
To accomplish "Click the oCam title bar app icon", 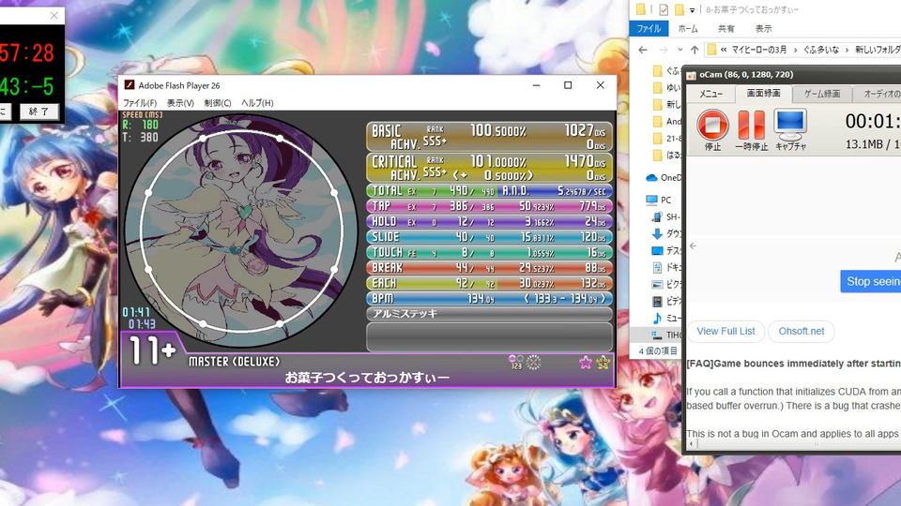I will (x=692, y=75).
